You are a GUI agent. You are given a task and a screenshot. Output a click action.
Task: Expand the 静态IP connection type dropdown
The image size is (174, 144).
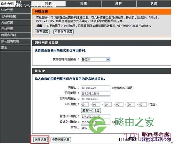(x=95, y=59)
